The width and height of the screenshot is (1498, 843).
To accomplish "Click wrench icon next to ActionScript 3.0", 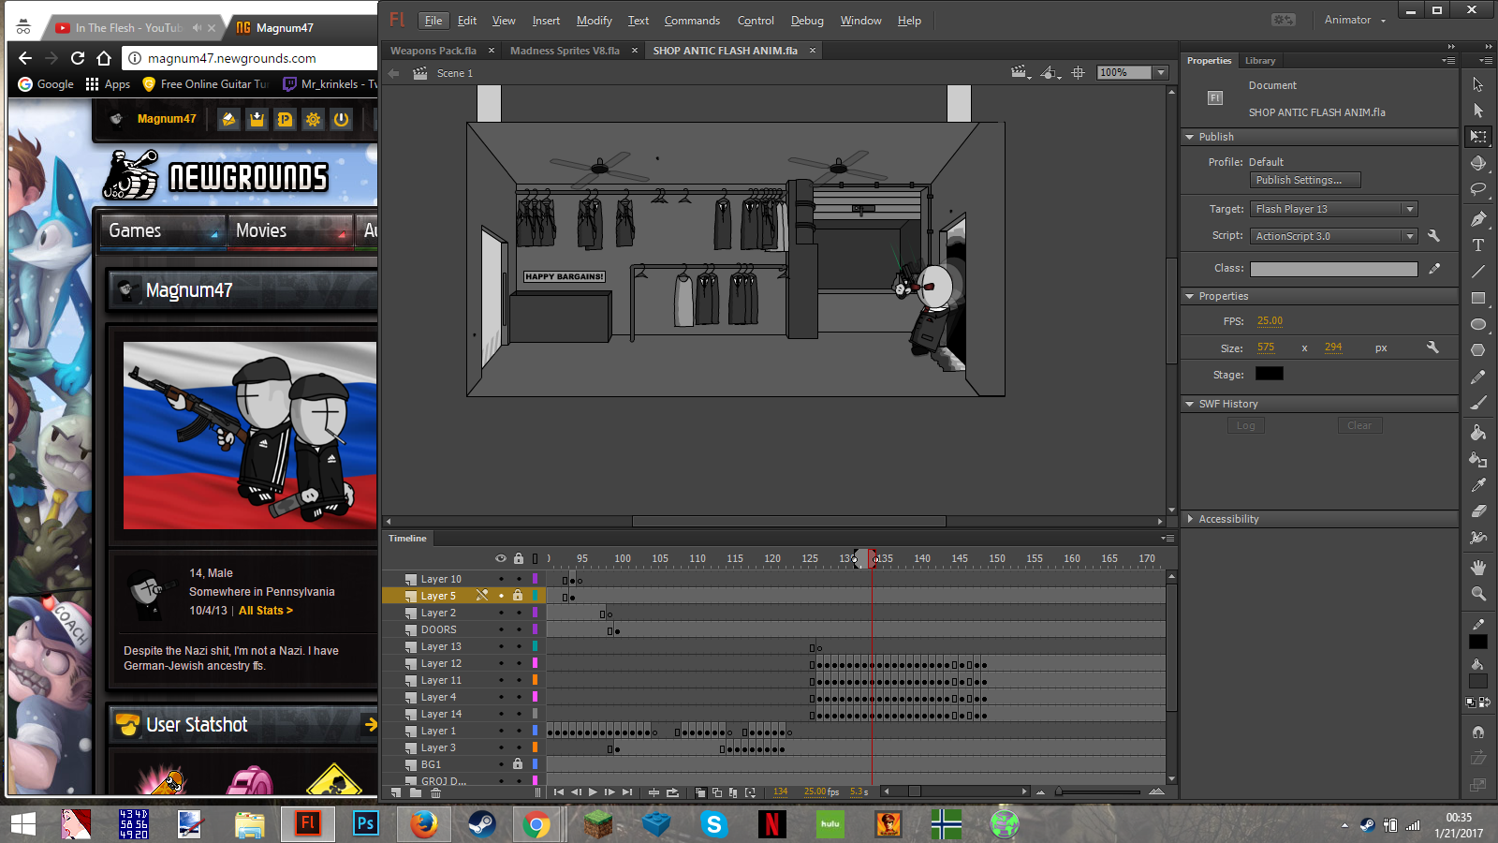I will coord(1433,236).
